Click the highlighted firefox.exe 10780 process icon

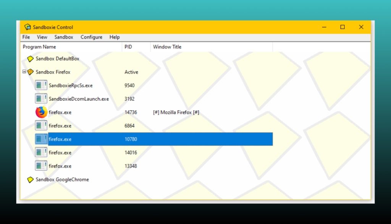click(x=41, y=139)
